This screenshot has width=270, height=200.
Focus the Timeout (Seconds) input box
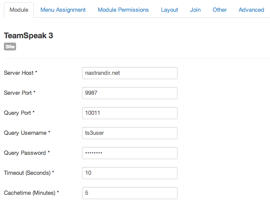click(x=130, y=173)
